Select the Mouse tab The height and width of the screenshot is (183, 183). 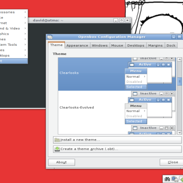(117, 45)
